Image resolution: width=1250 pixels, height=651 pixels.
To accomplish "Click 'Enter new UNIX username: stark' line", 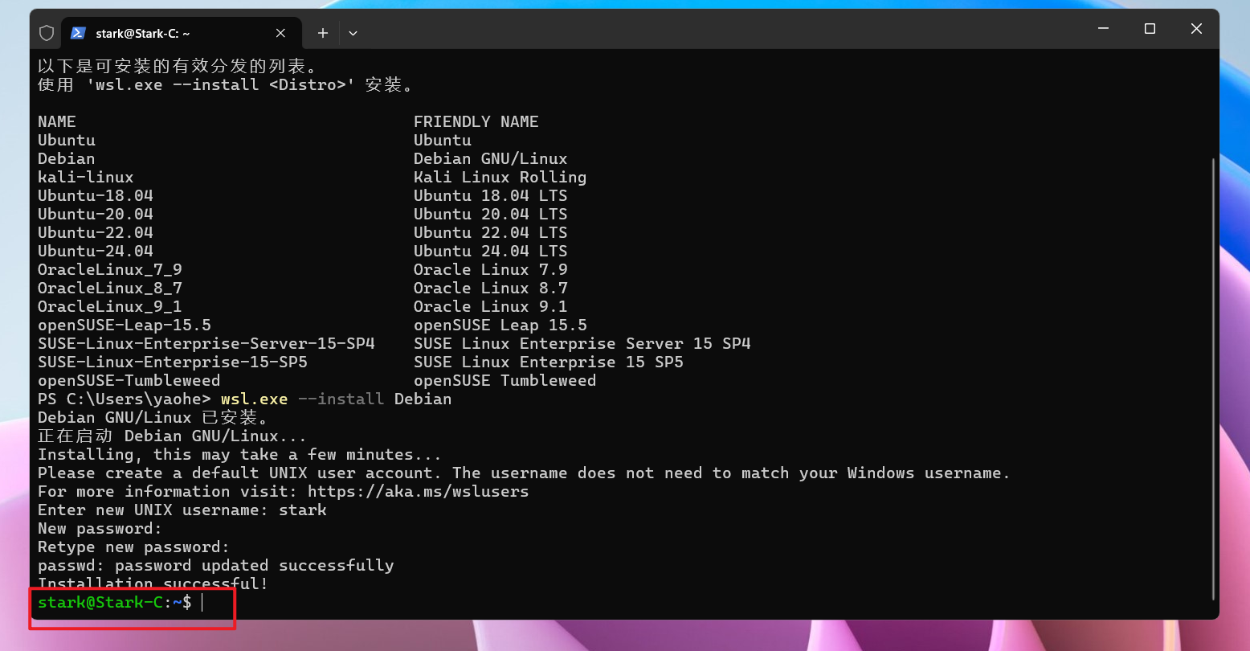I will pos(182,510).
